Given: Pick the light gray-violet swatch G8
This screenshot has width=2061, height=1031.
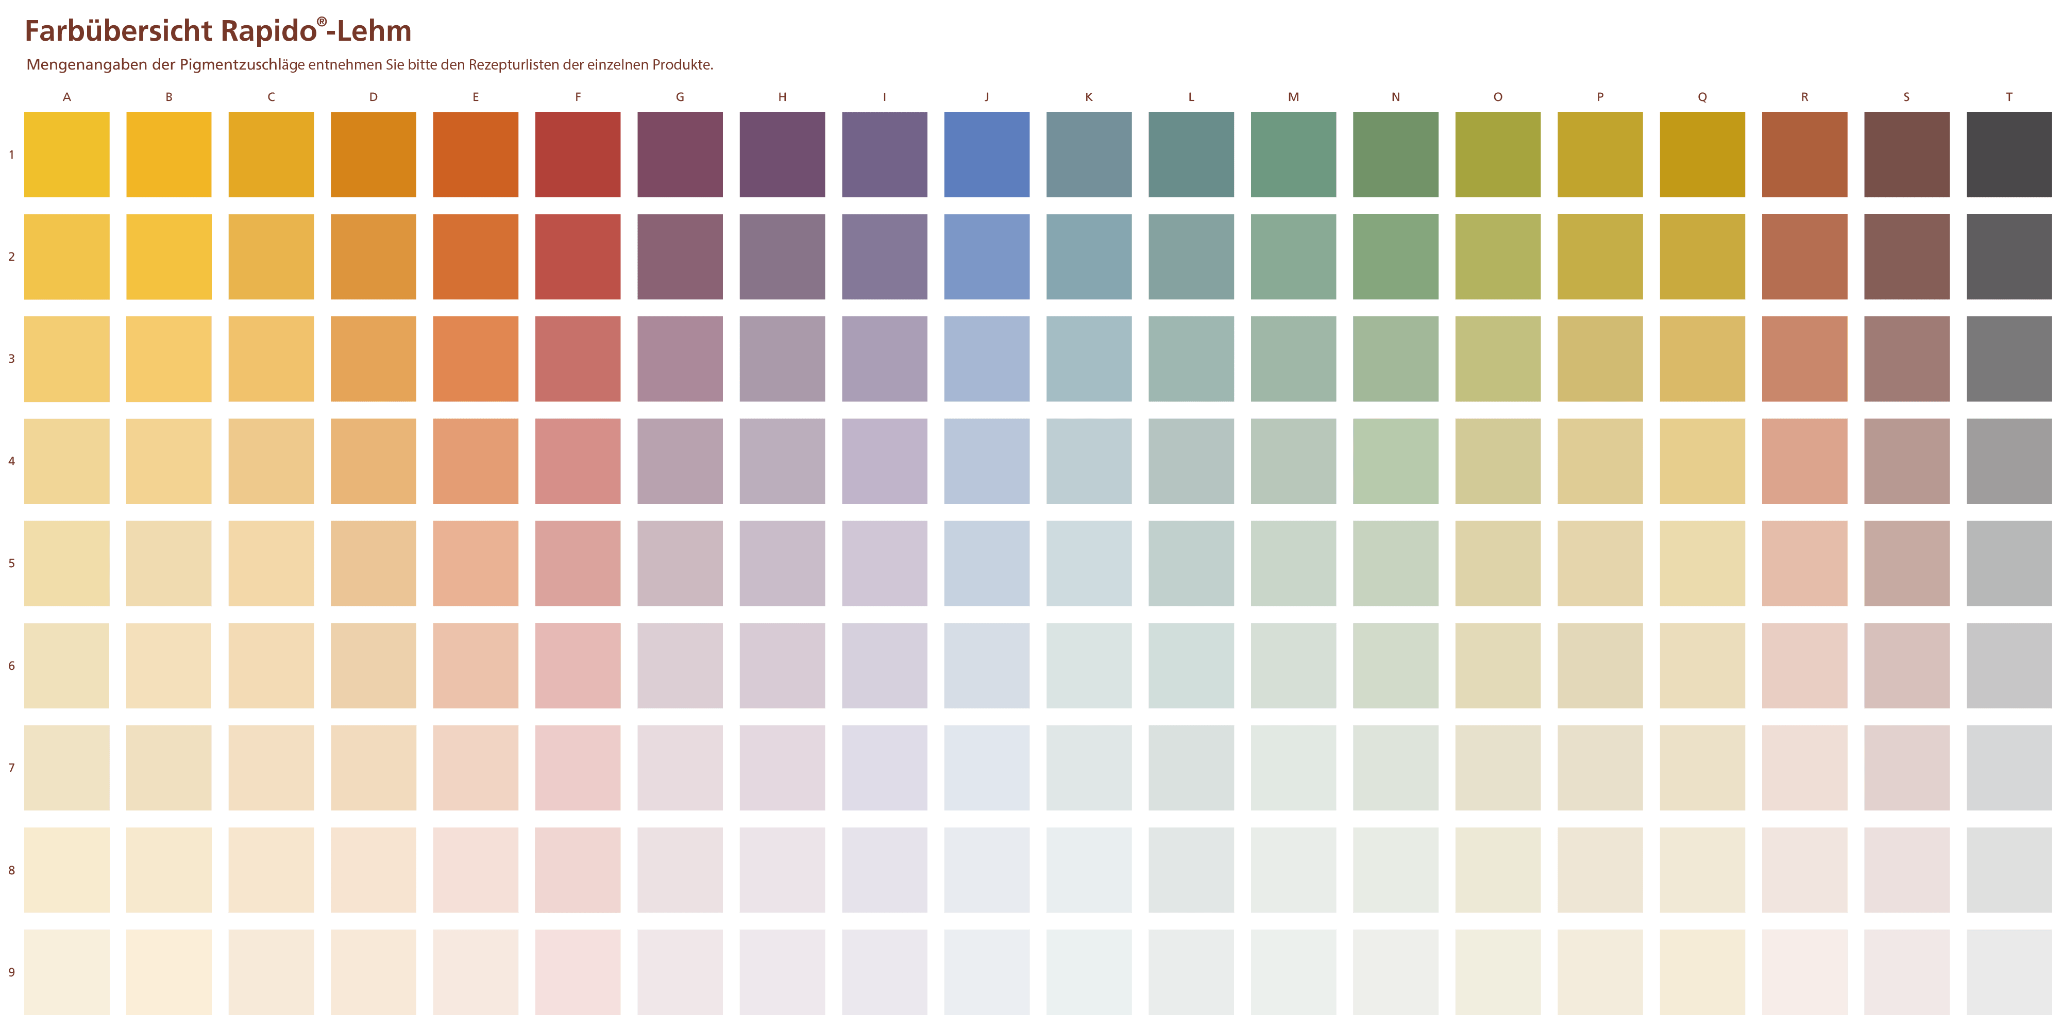Looking at the screenshot, I should (680, 870).
